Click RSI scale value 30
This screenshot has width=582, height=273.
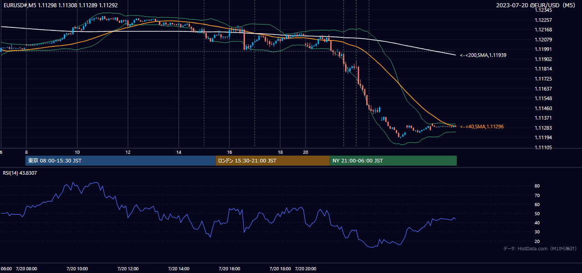tap(537, 232)
